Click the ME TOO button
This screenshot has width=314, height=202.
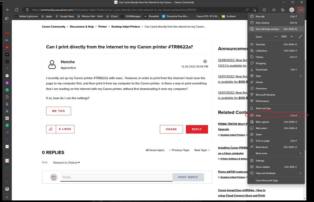[x=58, y=111]
